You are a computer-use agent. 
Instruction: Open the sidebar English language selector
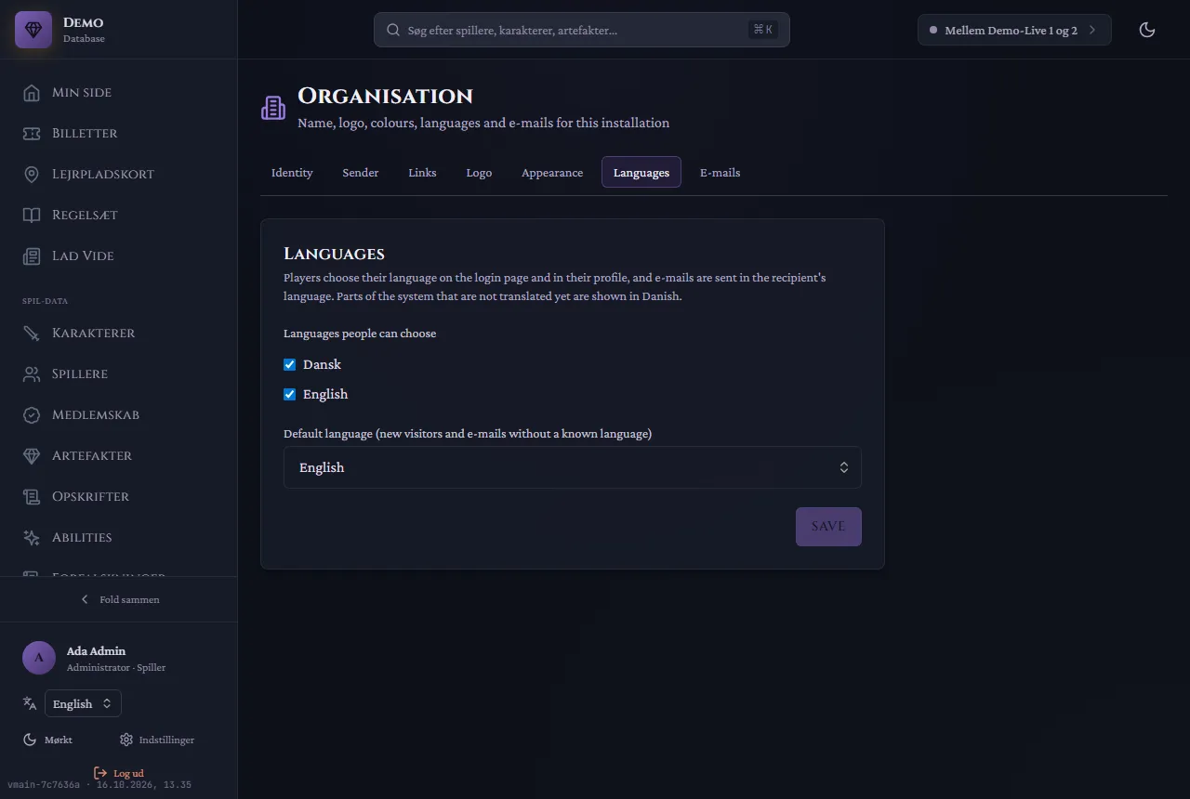coord(83,703)
